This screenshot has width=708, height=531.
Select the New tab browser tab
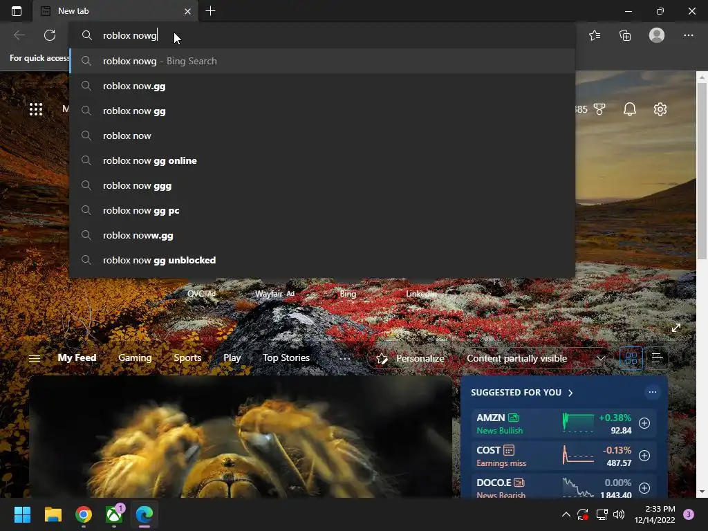tap(115, 11)
